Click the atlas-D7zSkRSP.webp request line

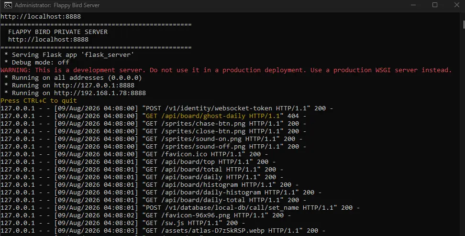point(163,231)
